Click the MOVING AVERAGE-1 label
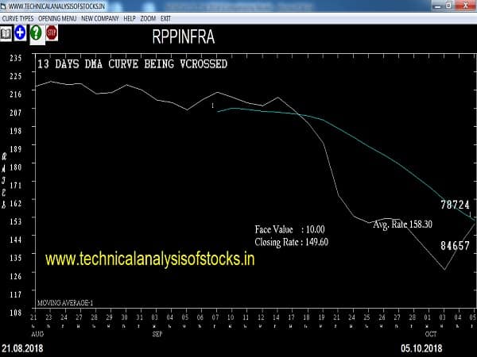This screenshot has width=477, height=357. click(x=67, y=303)
